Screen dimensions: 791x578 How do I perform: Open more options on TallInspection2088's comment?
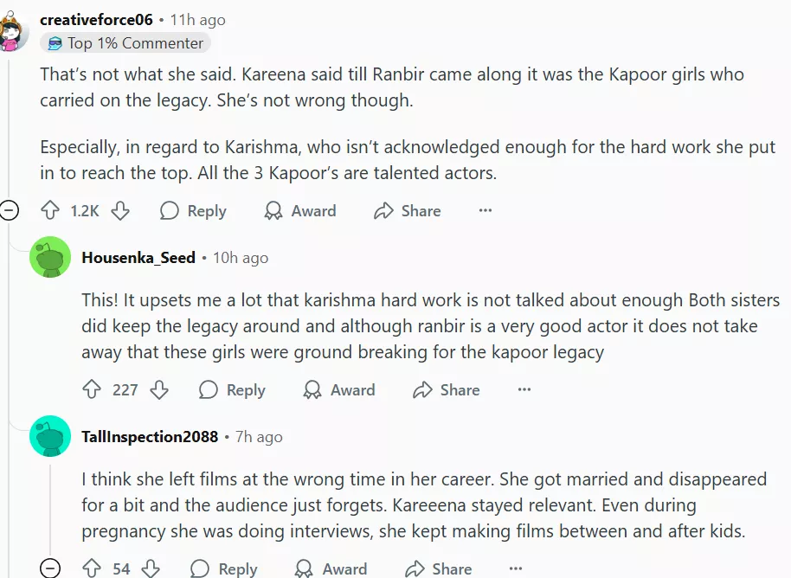517,568
